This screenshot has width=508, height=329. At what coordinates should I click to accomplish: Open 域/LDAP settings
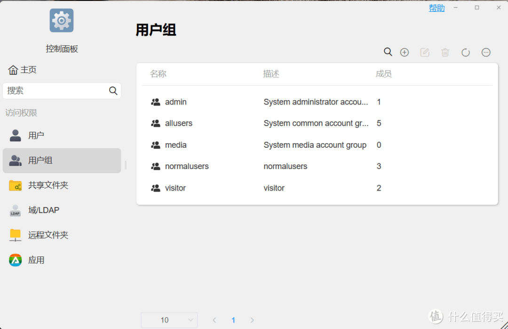tap(62, 210)
